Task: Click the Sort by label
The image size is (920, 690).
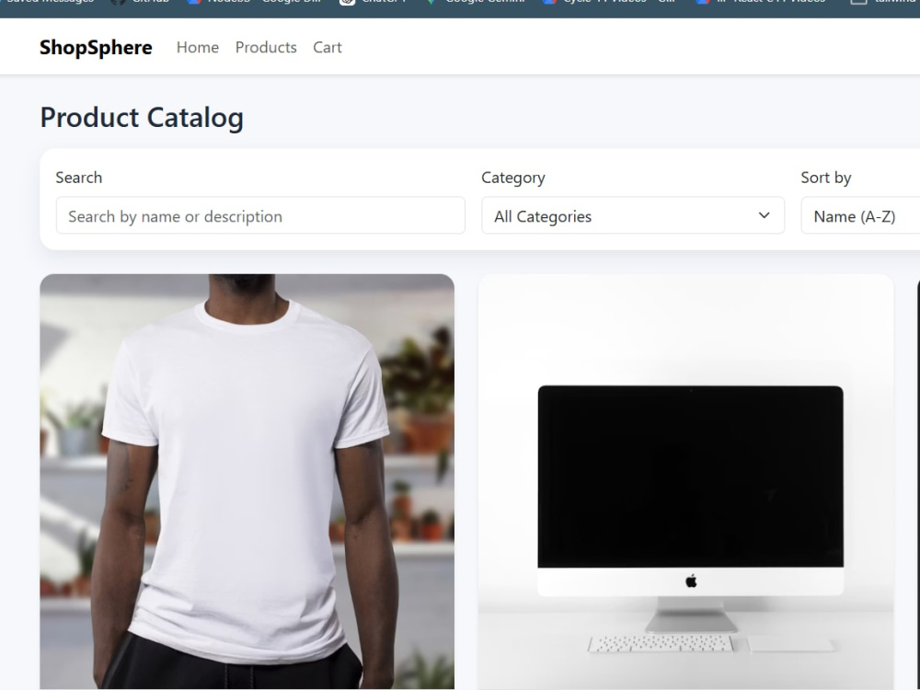Action: click(825, 178)
